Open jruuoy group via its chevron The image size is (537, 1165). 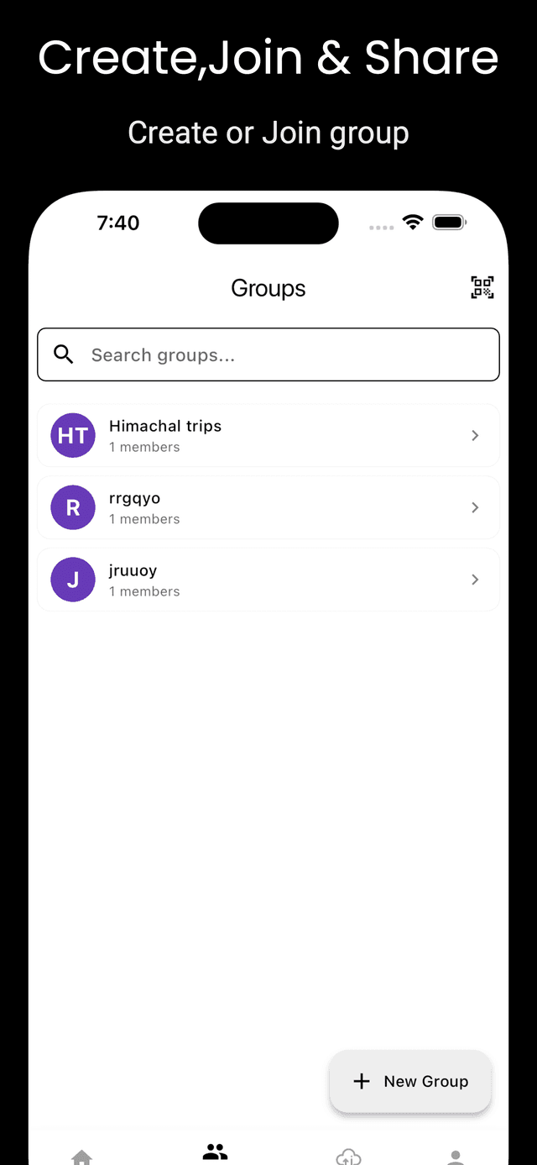click(x=475, y=580)
